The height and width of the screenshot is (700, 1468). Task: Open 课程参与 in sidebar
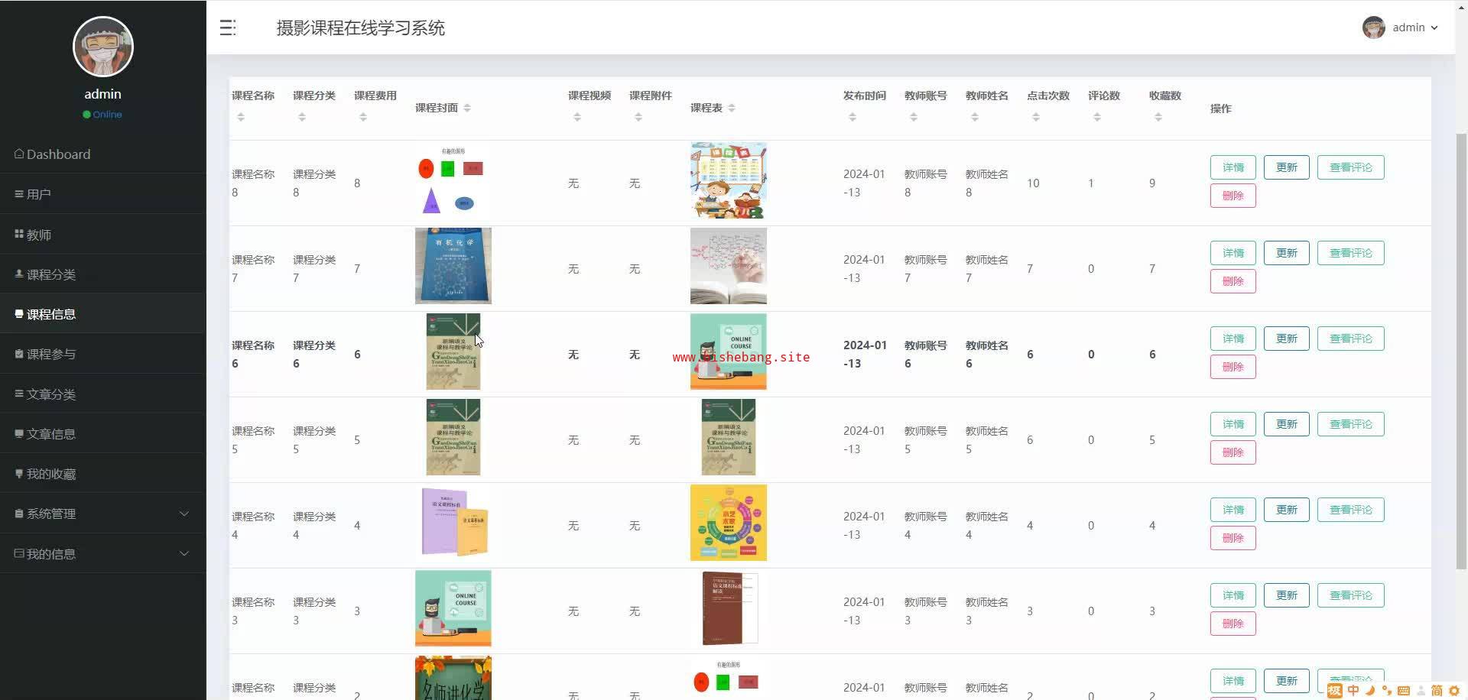click(x=103, y=354)
